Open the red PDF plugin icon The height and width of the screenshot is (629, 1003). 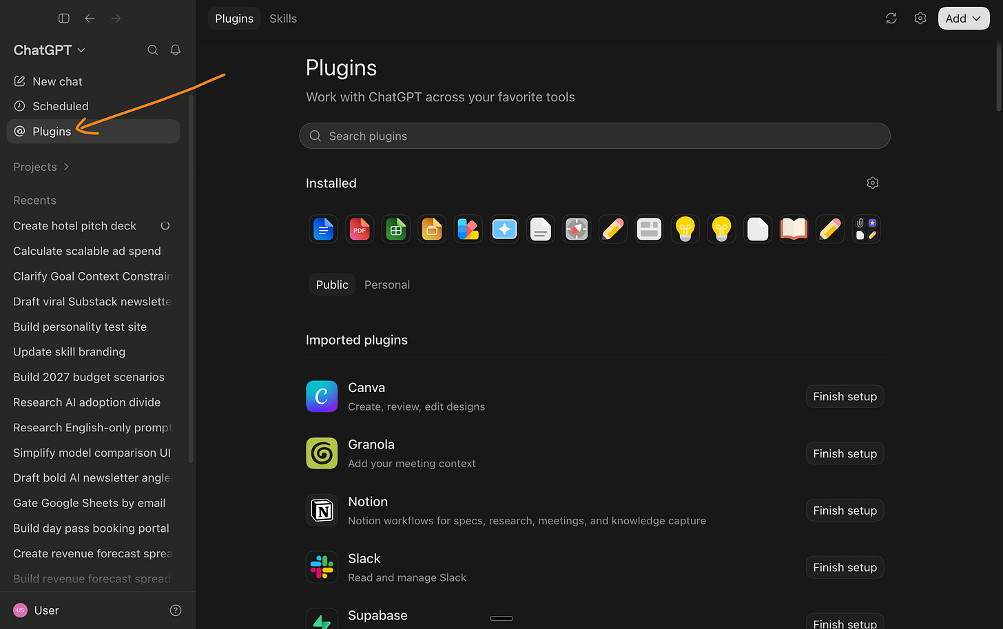360,229
